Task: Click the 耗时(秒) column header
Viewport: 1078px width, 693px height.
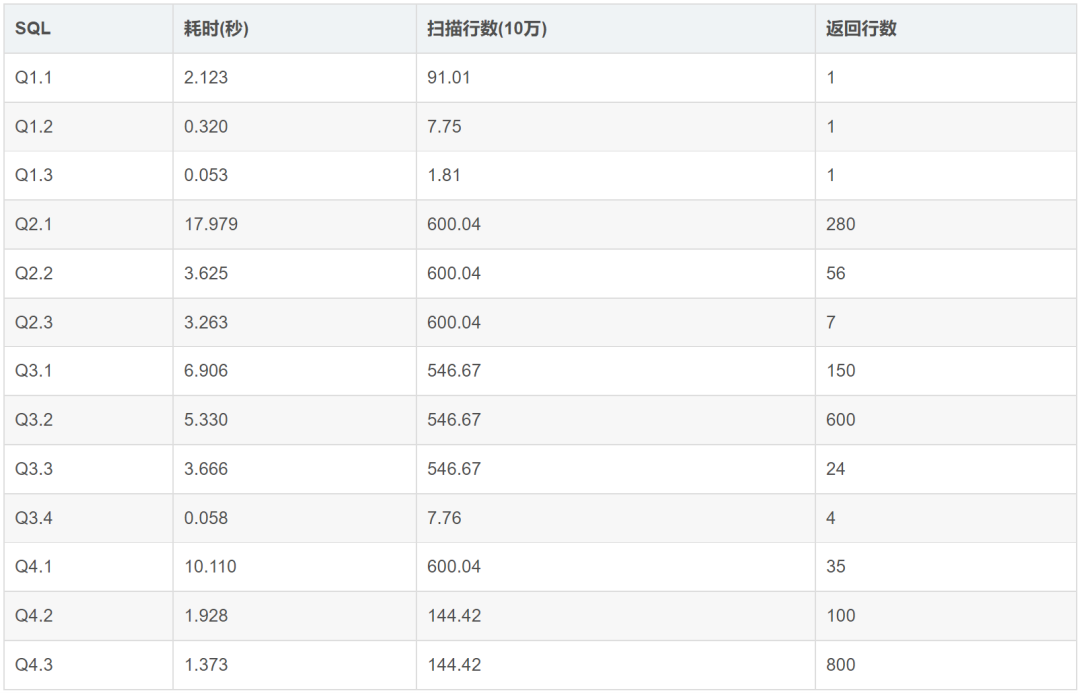Action: [x=216, y=29]
